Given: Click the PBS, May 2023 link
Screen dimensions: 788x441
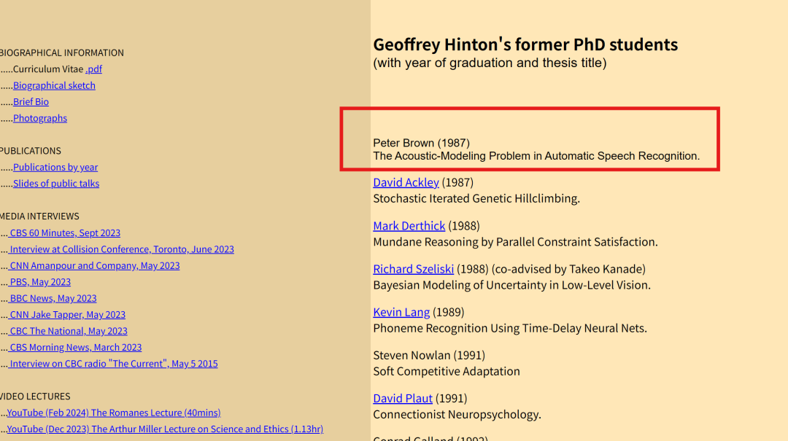Looking at the screenshot, I should 40,282.
